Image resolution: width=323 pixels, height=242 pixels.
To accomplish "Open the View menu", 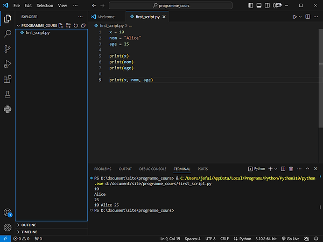I will tap(62, 5).
